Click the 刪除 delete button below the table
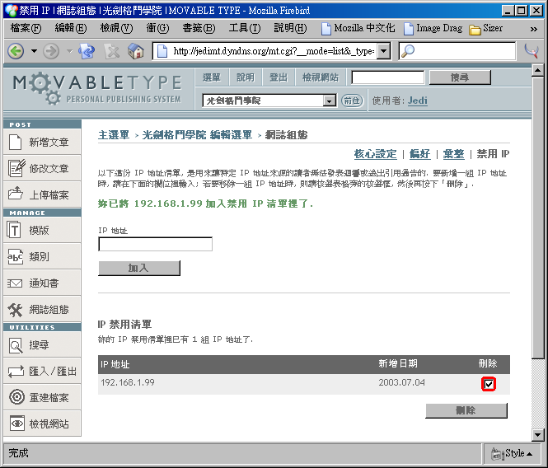548x468 pixels. pyautogui.click(x=466, y=410)
